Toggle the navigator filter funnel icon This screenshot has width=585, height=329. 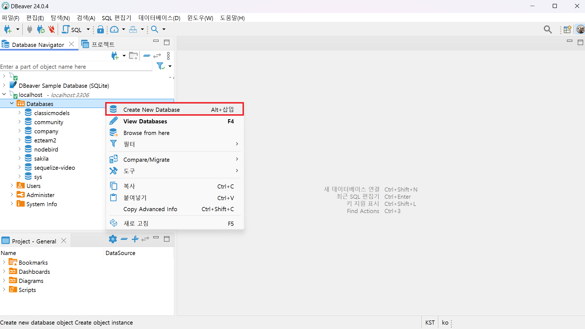coord(160,66)
